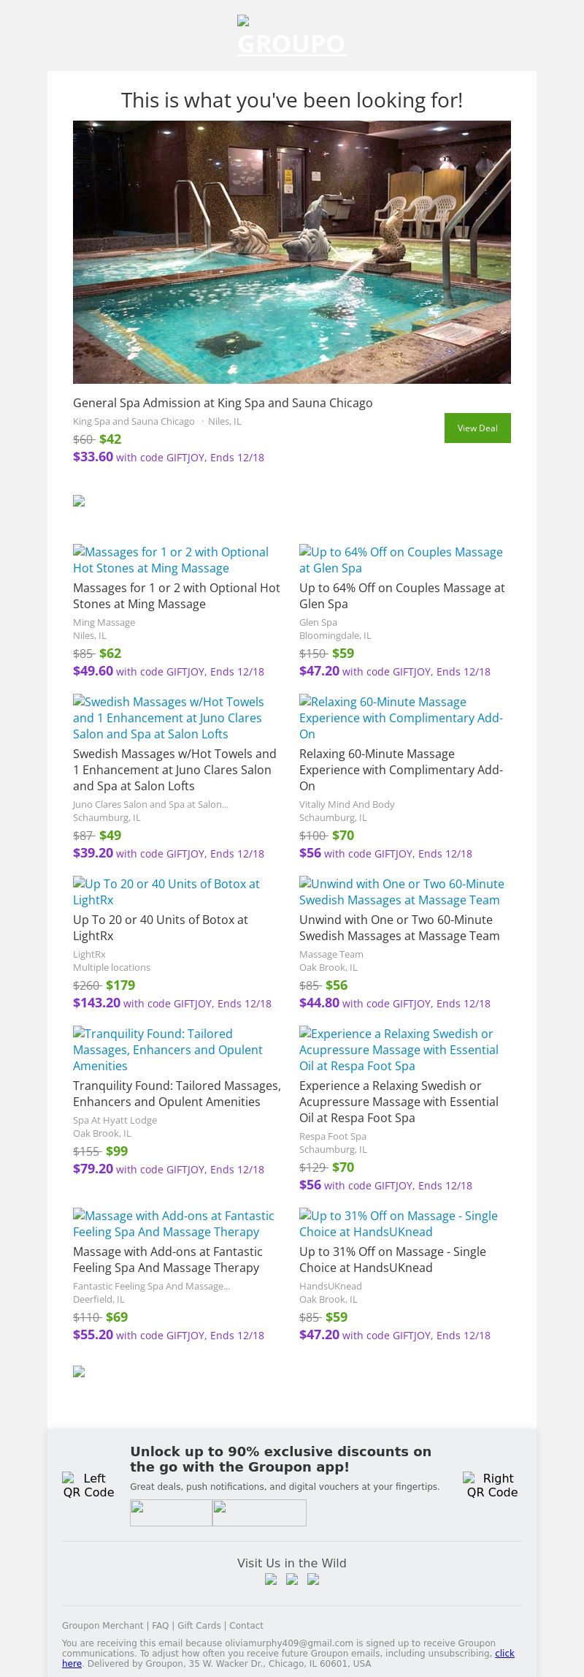584x1677 pixels.
Task: Click the first app store badge
Action: tap(171, 1513)
